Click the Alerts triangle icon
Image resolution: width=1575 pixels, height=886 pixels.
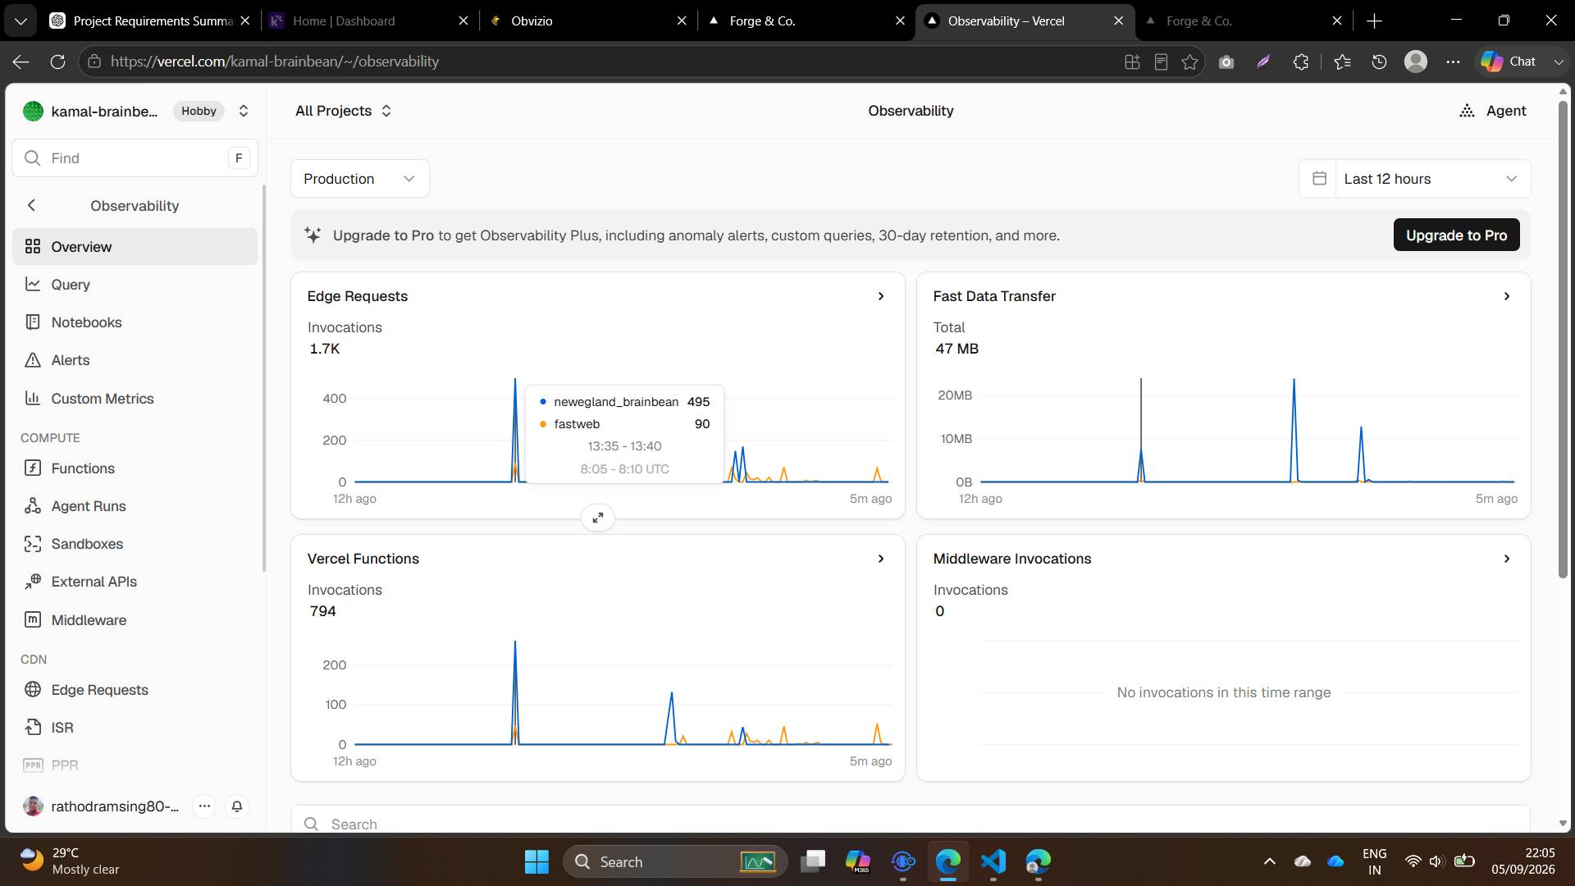coord(33,360)
